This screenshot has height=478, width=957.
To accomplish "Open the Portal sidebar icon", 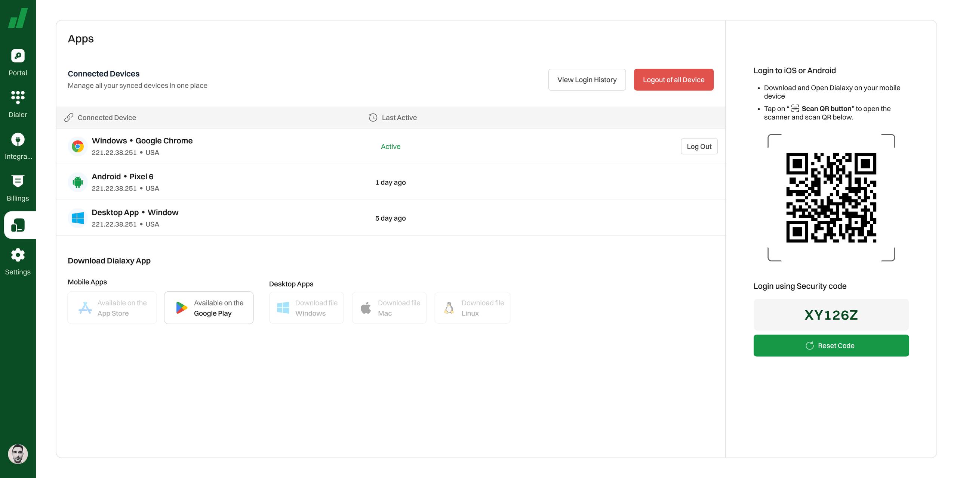I will click(x=18, y=56).
